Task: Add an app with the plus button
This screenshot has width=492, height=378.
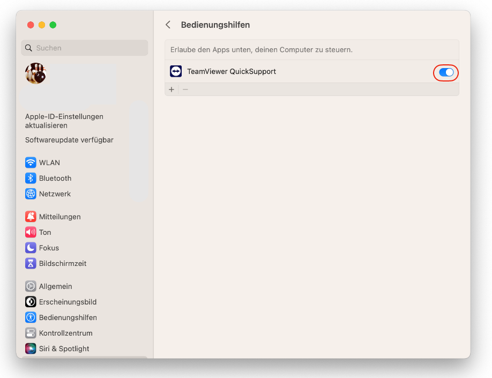Action: click(172, 90)
